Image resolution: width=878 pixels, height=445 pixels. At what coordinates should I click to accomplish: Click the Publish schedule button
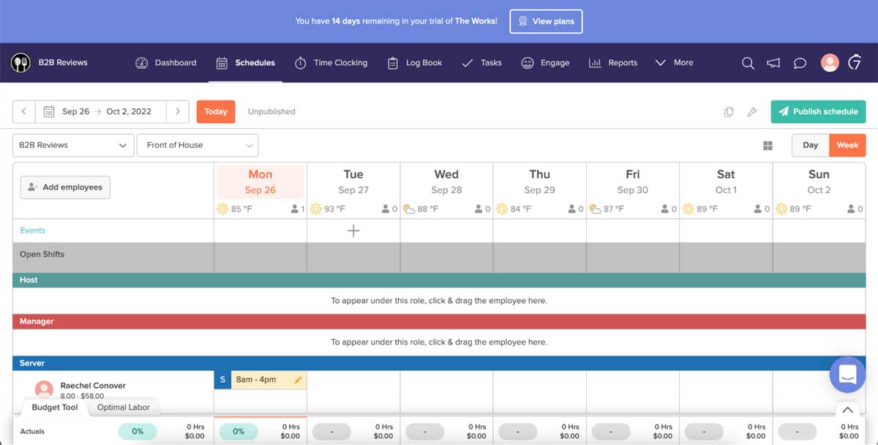(818, 111)
